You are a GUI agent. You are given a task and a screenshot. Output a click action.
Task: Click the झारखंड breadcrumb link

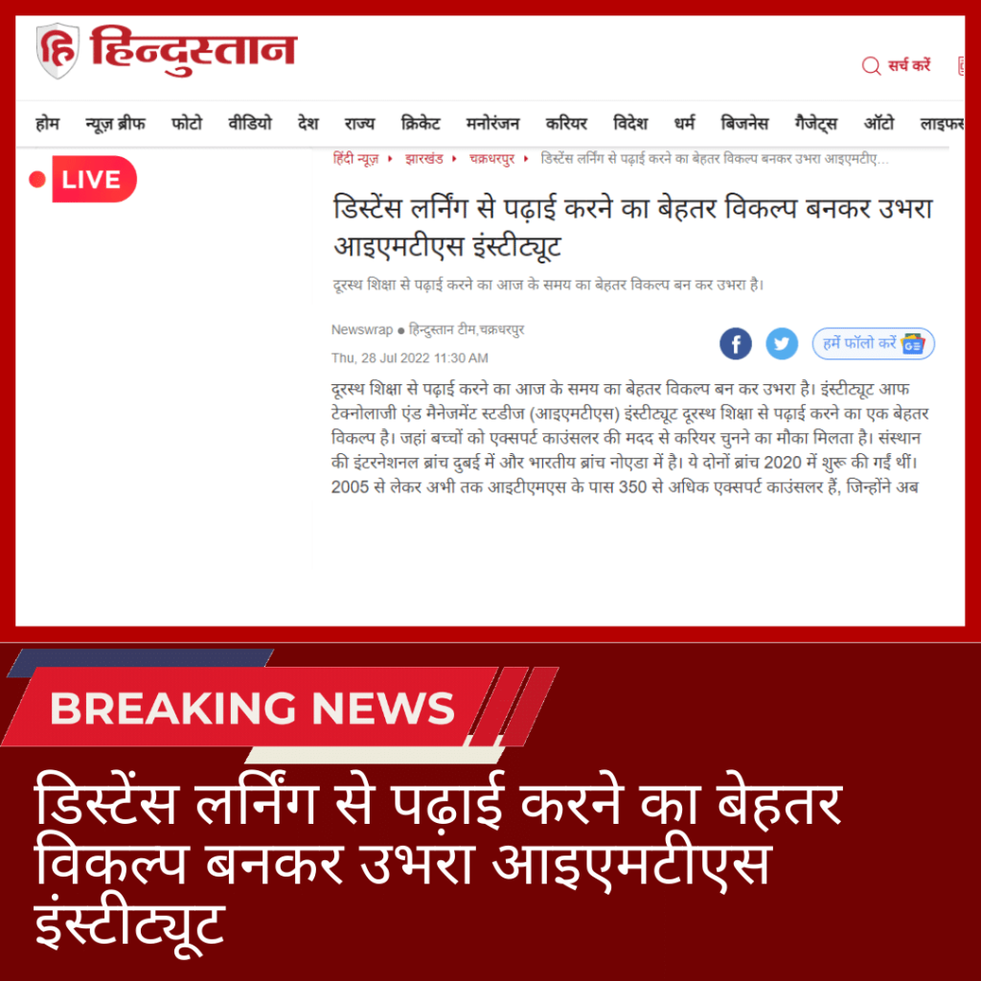(x=423, y=159)
